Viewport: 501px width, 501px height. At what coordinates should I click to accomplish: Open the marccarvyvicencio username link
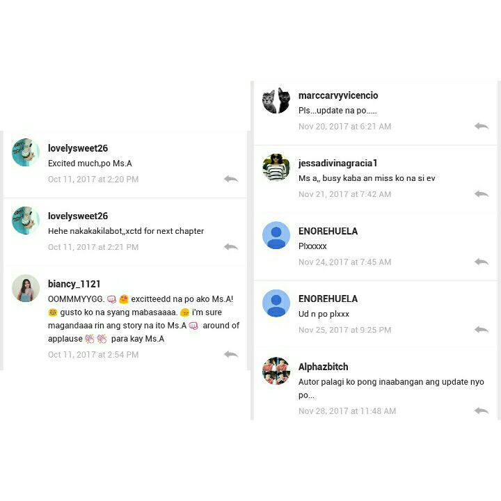click(338, 95)
